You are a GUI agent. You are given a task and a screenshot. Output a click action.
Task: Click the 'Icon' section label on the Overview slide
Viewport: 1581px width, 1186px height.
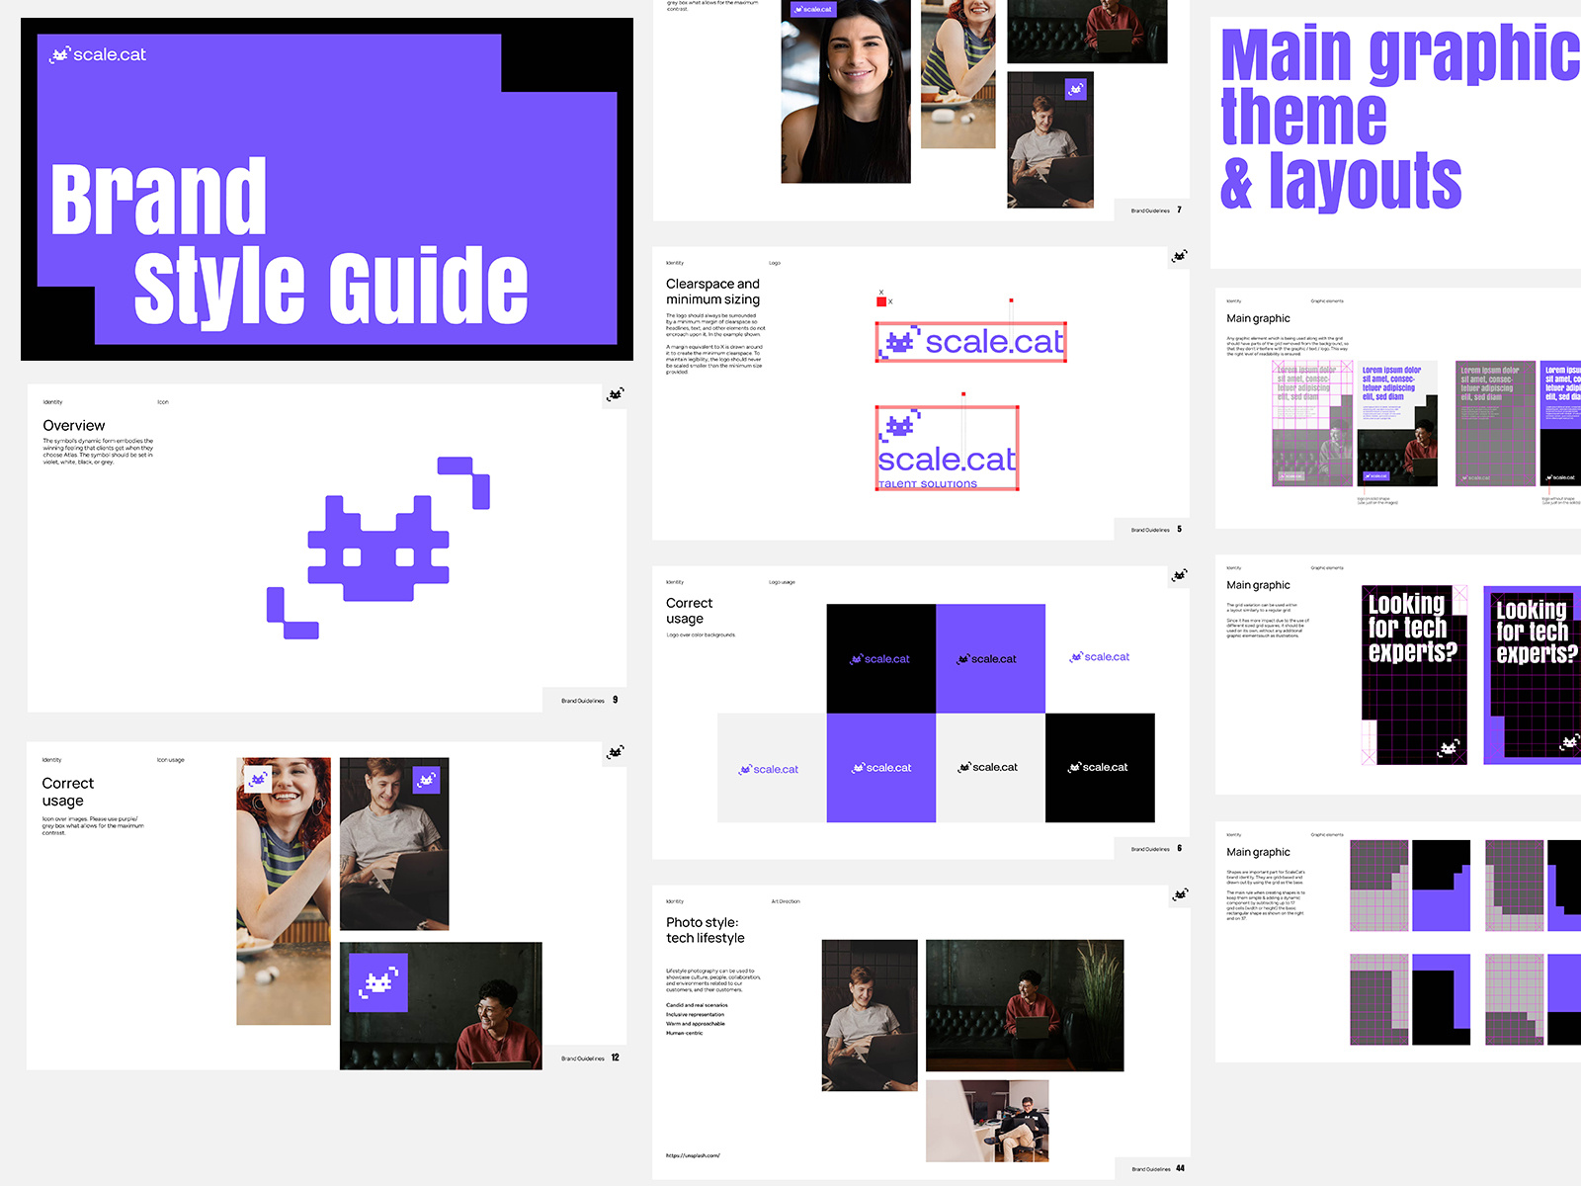[163, 402]
